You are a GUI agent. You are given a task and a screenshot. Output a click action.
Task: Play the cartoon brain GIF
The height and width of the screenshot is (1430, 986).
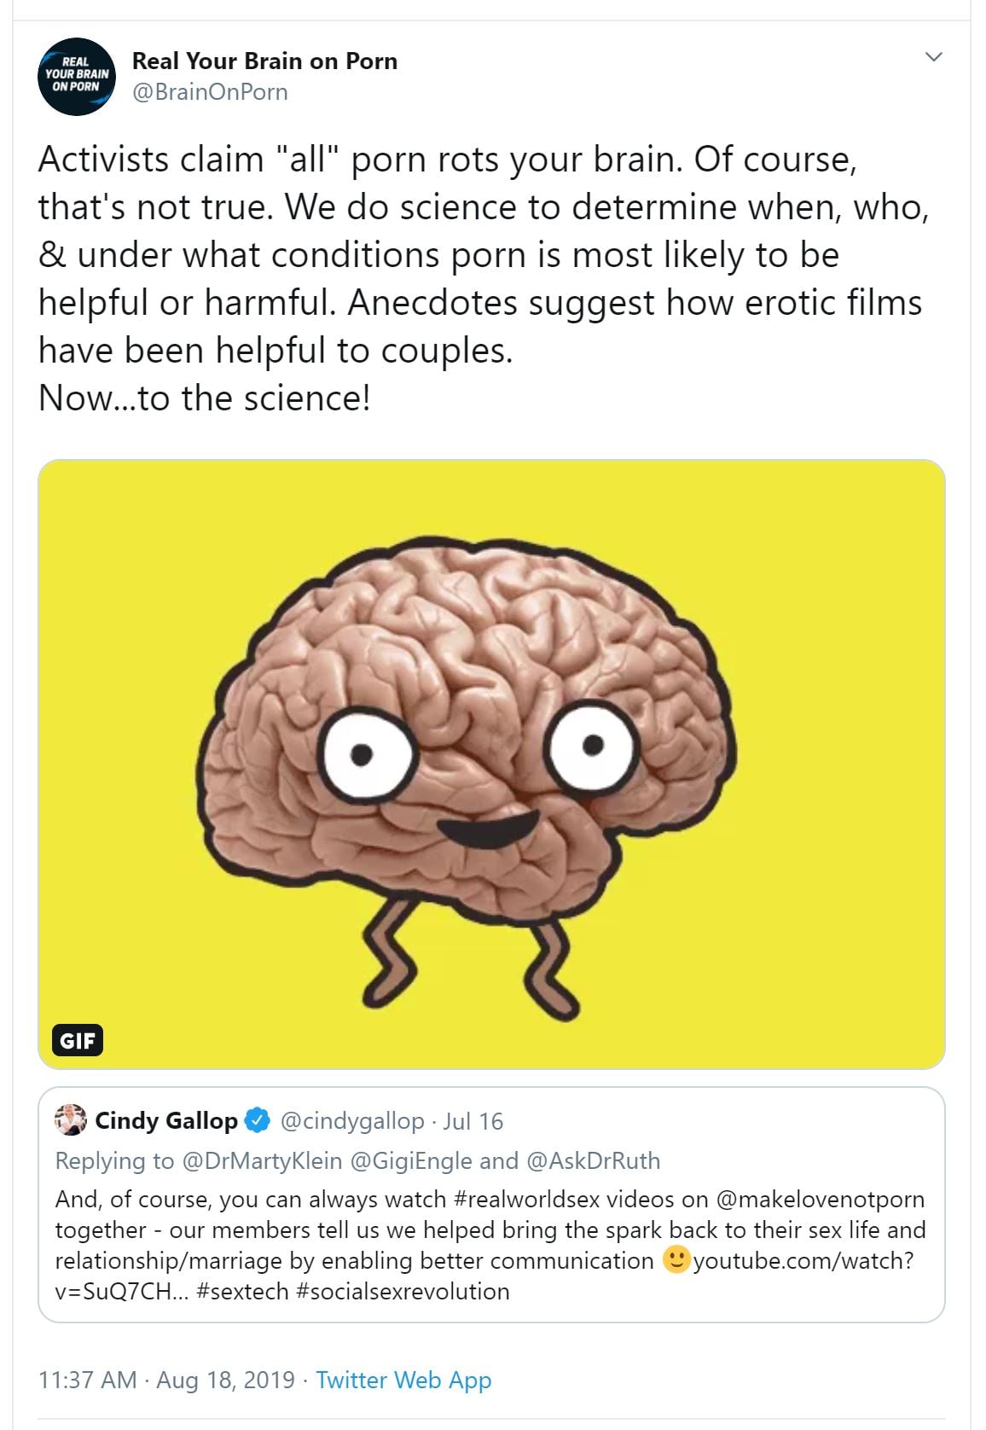coord(491,764)
